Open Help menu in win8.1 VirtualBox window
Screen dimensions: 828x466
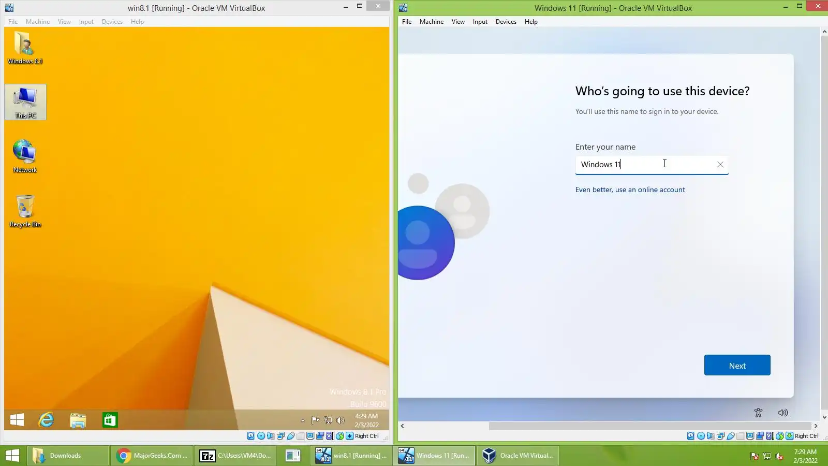(137, 22)
